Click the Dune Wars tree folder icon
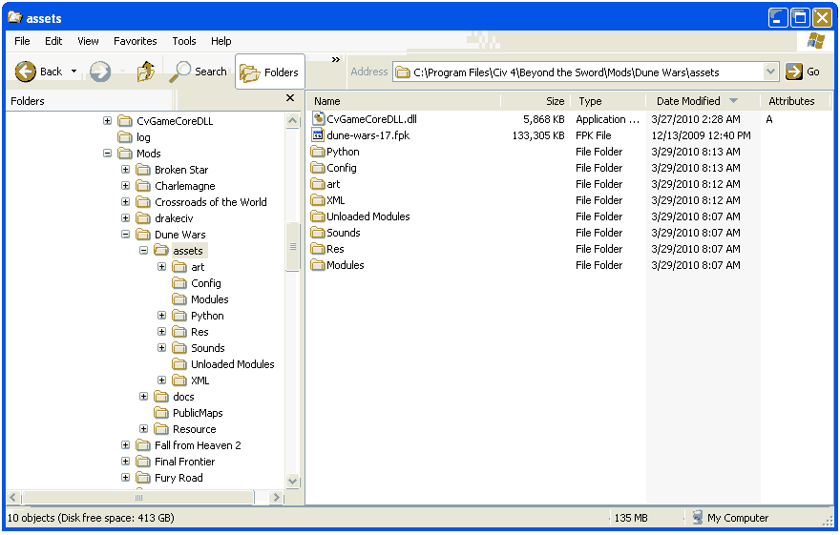Viewport: 840px width, 535px height. click(143, 235)
